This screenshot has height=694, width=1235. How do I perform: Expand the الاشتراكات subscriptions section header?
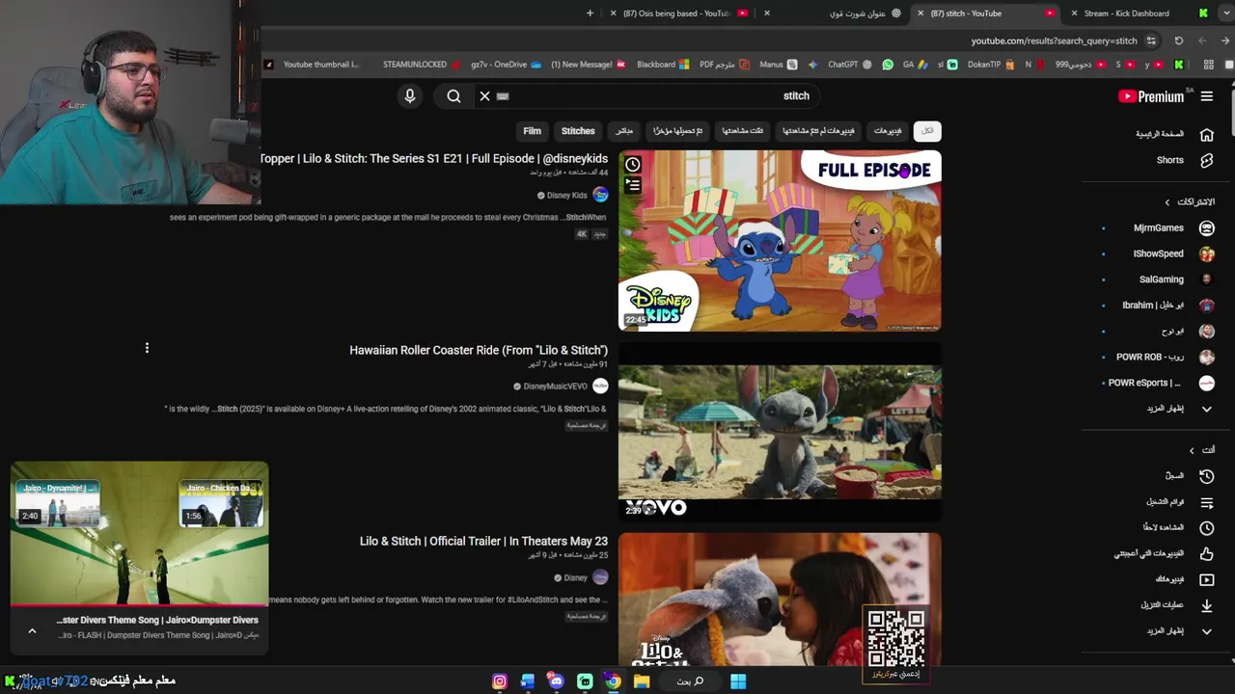tap(1190, 202)
